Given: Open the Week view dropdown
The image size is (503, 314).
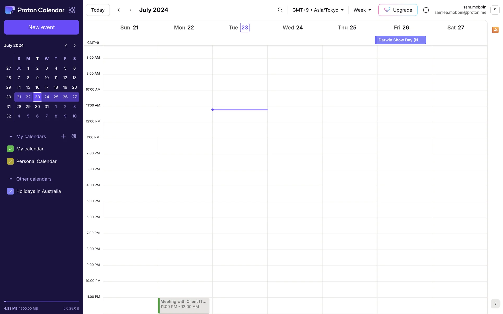Looking at the screenshot, I should click(362, 10).
